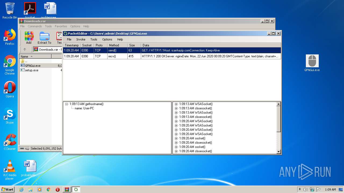Screen dimensions: 344x193
Task: Open the PacketEditor Options menu
Action: pyautogui.click(x=107, y=39)
